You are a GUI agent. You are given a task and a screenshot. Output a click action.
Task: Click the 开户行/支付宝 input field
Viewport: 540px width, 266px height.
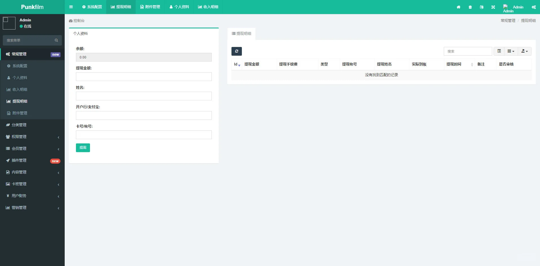[x=144, y=116]
